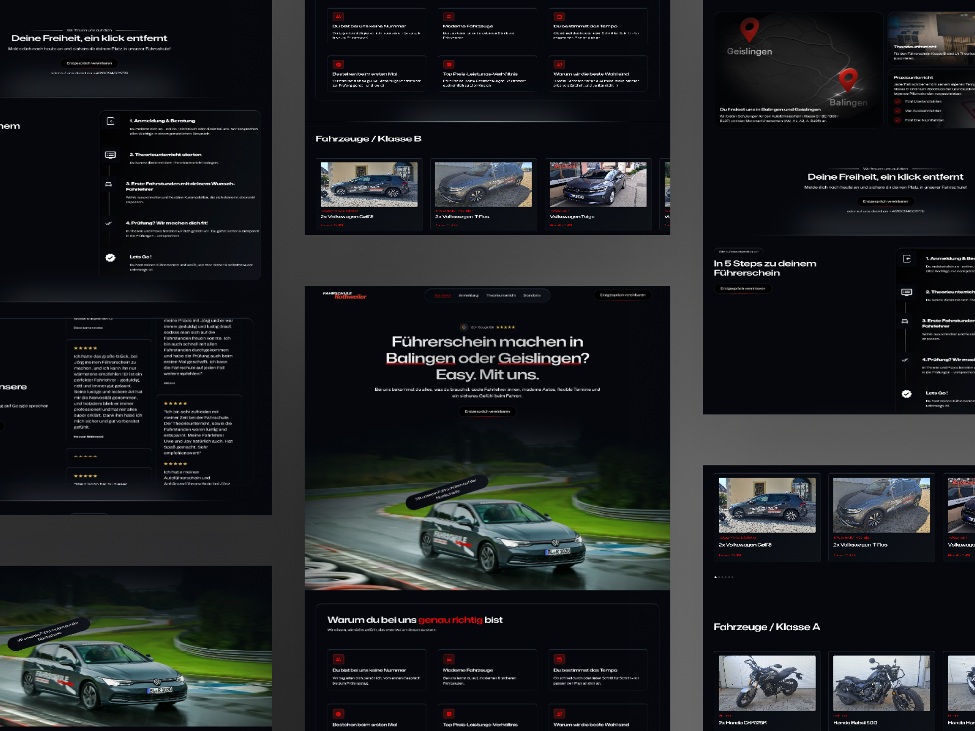Viewport: 975px width, 731px height.
Task: Click the red Geislingen map pin
Action: (749, 30)
